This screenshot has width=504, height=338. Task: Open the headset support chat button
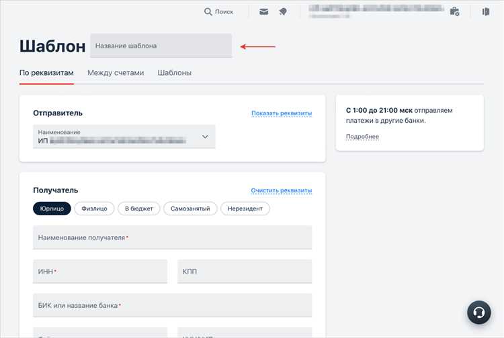coord(478,313)
